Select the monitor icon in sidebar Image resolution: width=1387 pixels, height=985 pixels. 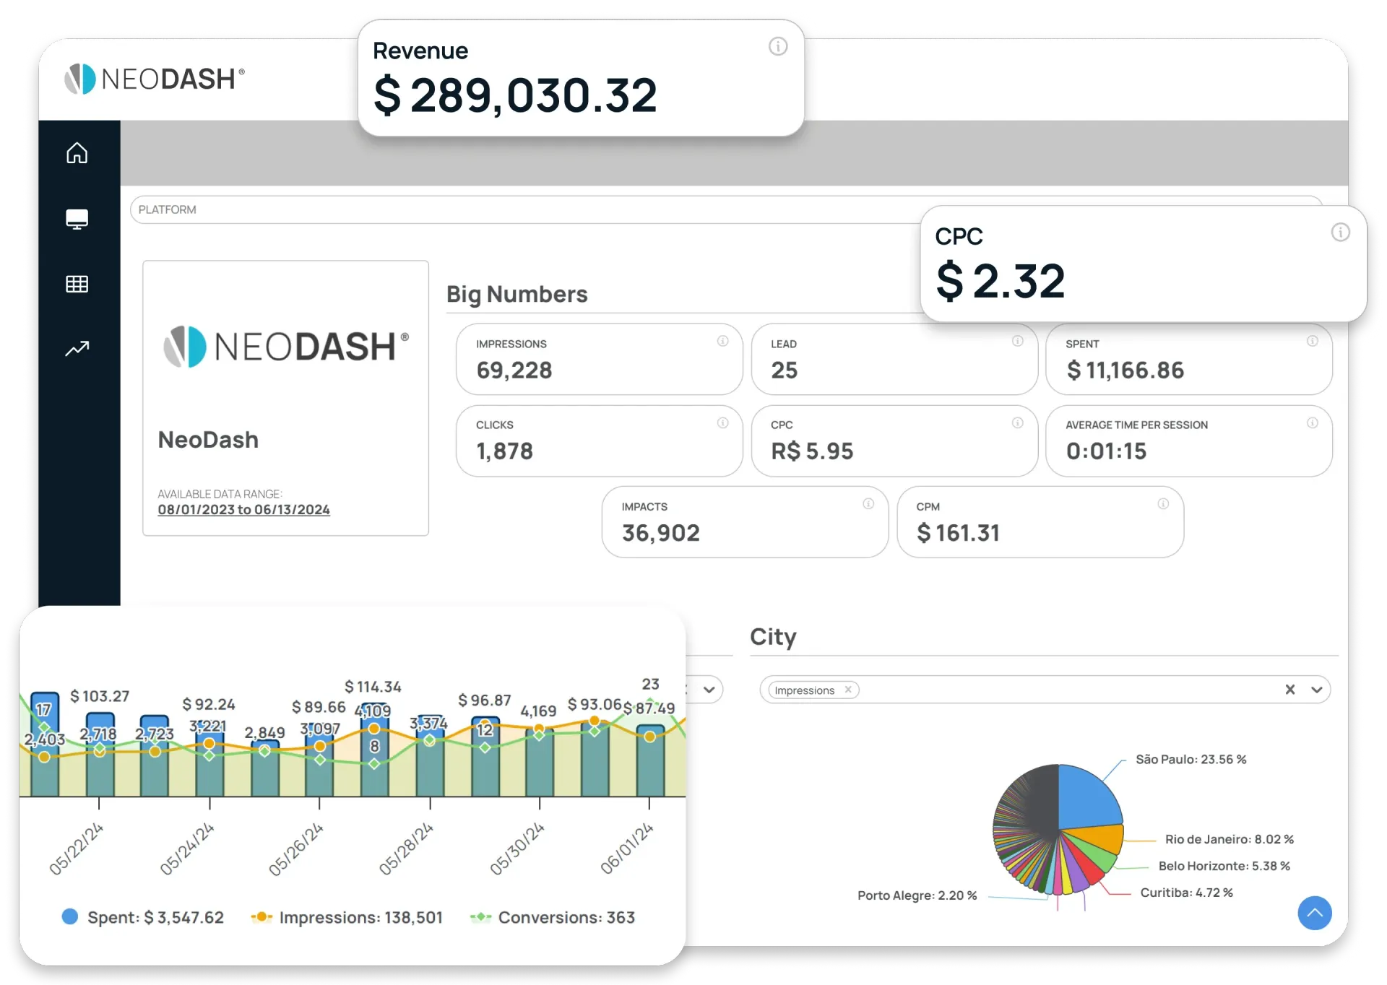[x=77, y=219]
